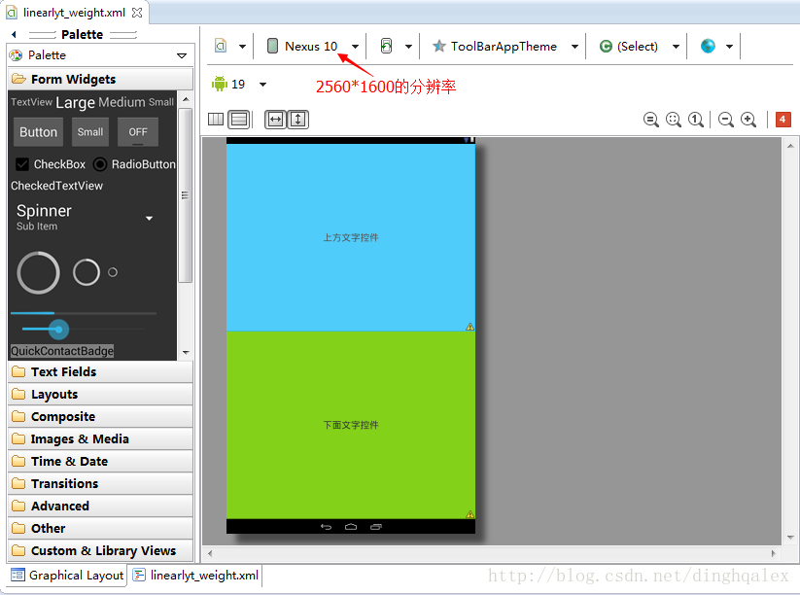The height and width of the screenshot is (595, 800).
Task: Expand the Custom & Library Views category
Action: pyautogui.click(x=100, y=551)
